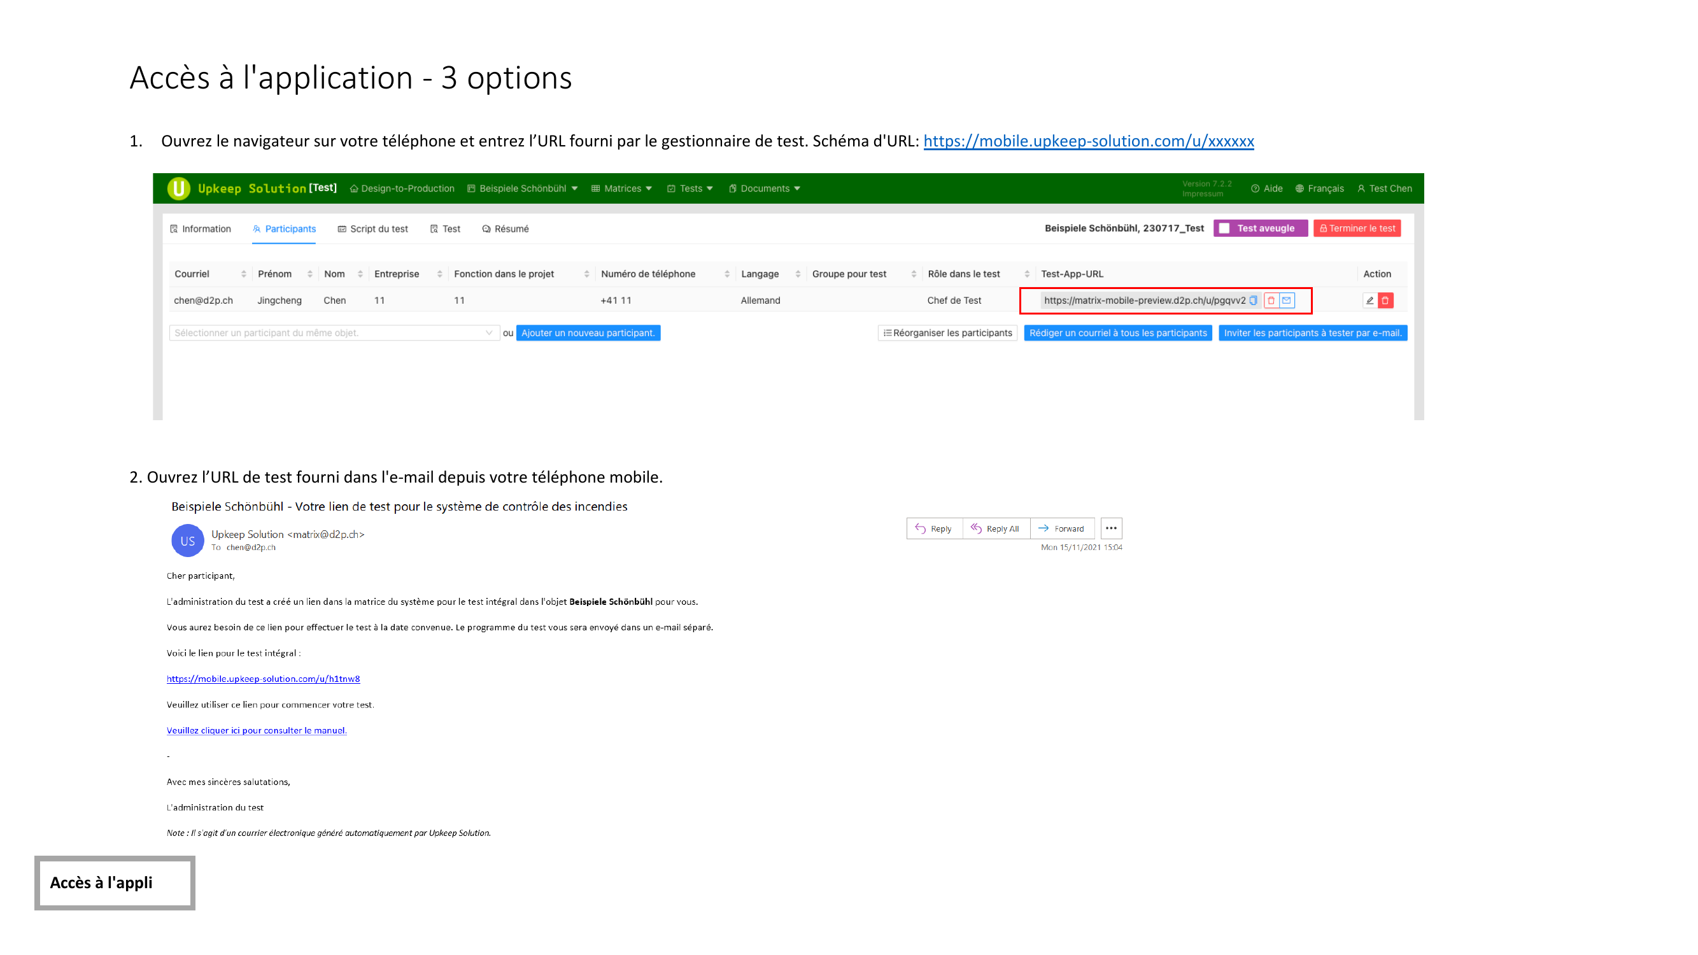Click the Upkeep Solution logo
The image size is (1698, 955).
179,188
